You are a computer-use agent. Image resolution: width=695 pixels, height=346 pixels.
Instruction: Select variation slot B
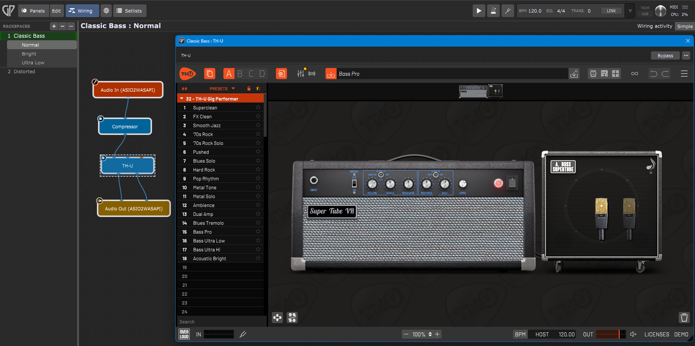(240, 74)
